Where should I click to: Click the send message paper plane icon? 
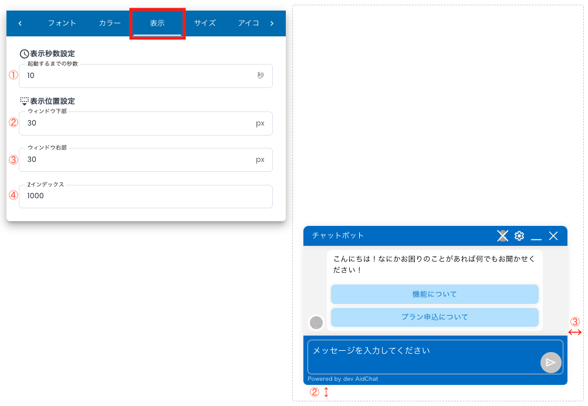point(550,362)
